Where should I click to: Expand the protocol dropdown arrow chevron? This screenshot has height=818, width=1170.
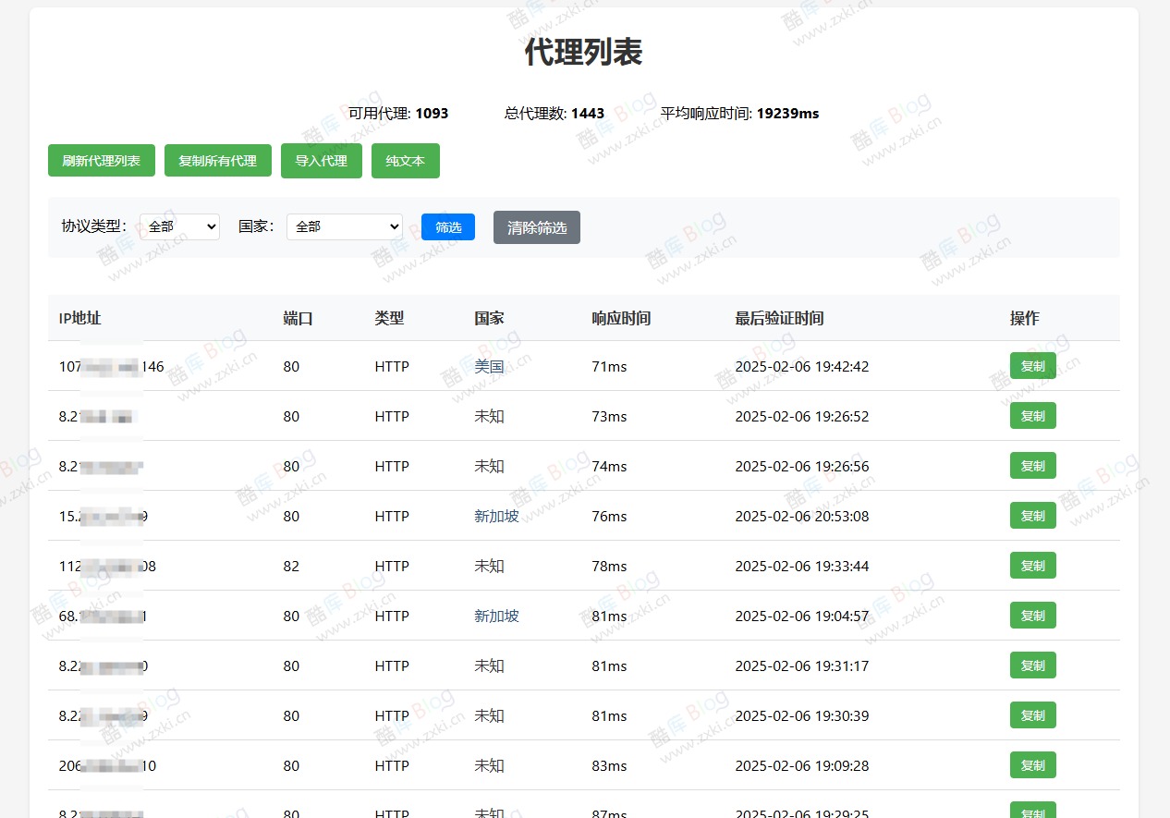[x=211, y=226]
